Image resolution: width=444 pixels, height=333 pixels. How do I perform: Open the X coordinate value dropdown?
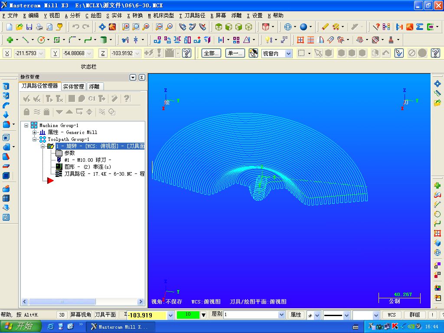(x=41, y=53)
